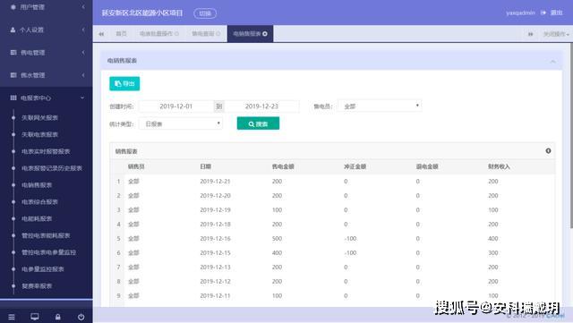Open the 关闭操作 dropdown
Viewport: 573px width, 323px height.
click(x=556, y=34)
